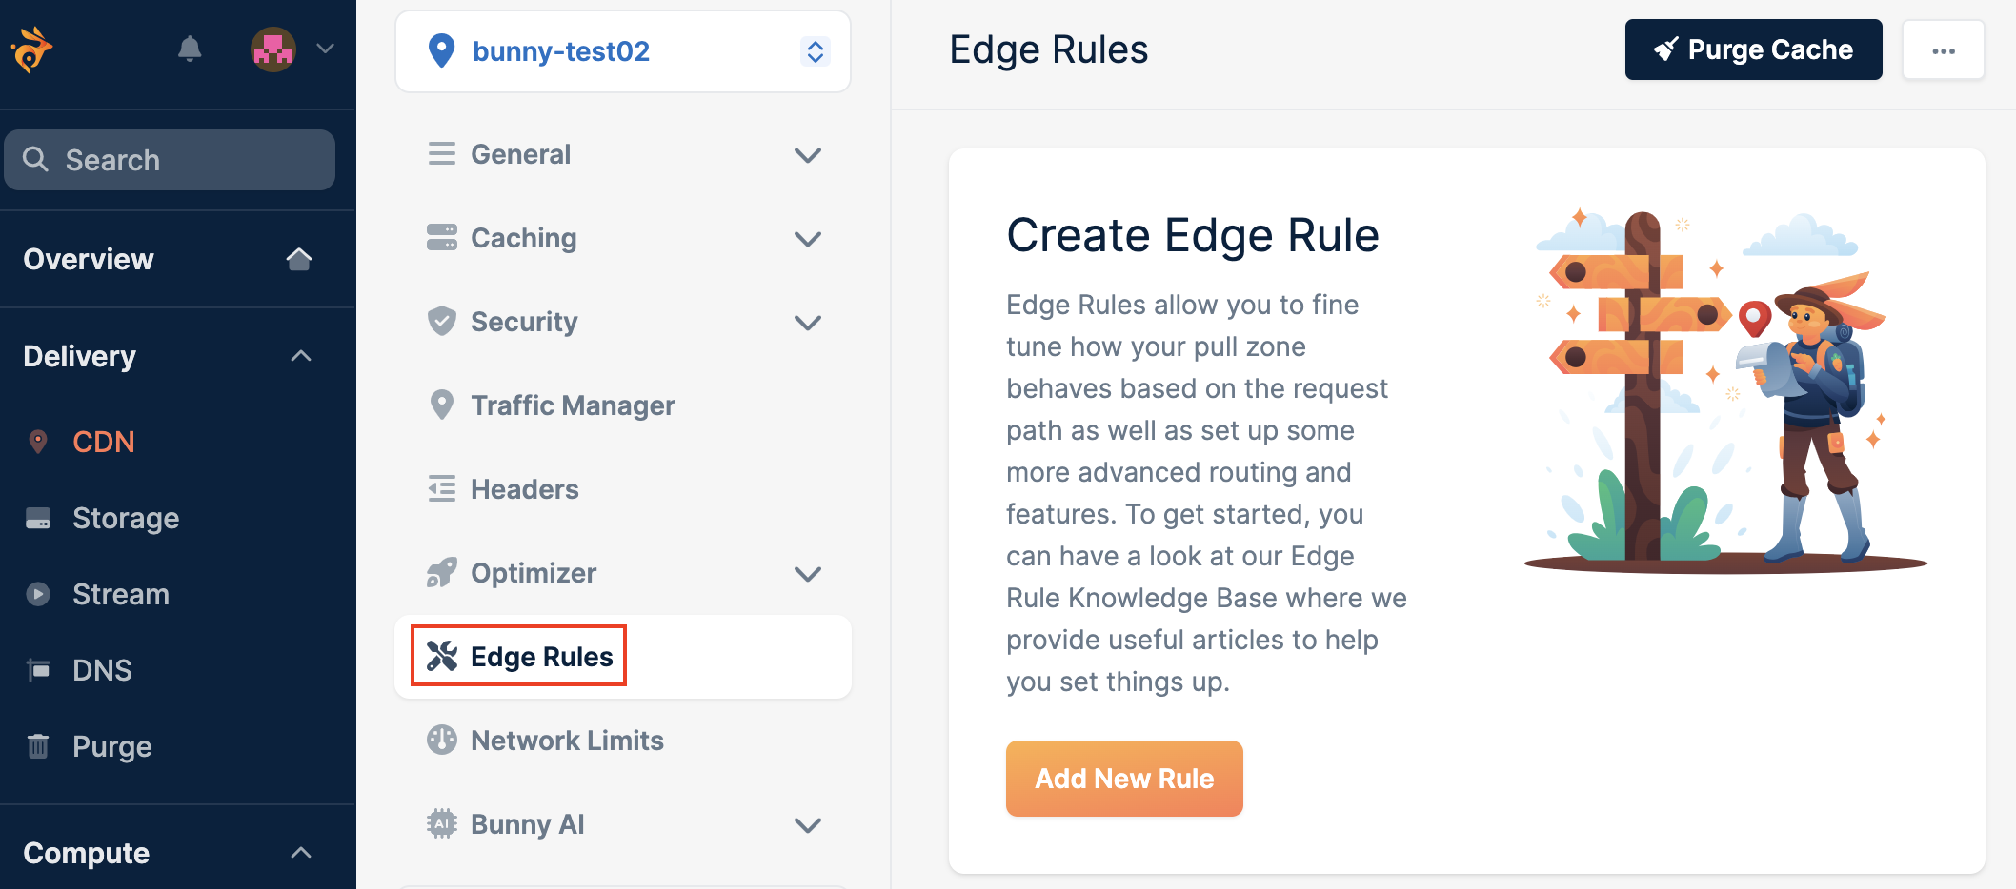Expand the General settings section
Screen dimensions: 2016x889
(x=623, y=154)
